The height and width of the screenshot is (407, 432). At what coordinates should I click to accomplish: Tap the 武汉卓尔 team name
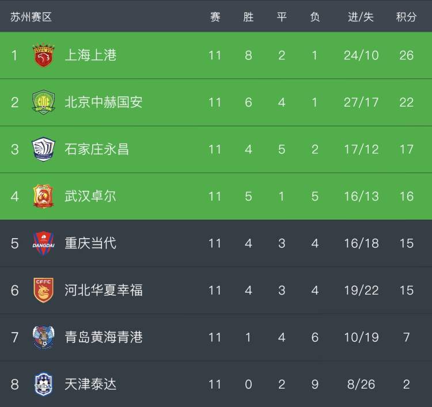[x=90, y=196]
